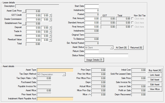Click the Instalments count field under Start Date
165x103 pixels.
coord(92,10)
